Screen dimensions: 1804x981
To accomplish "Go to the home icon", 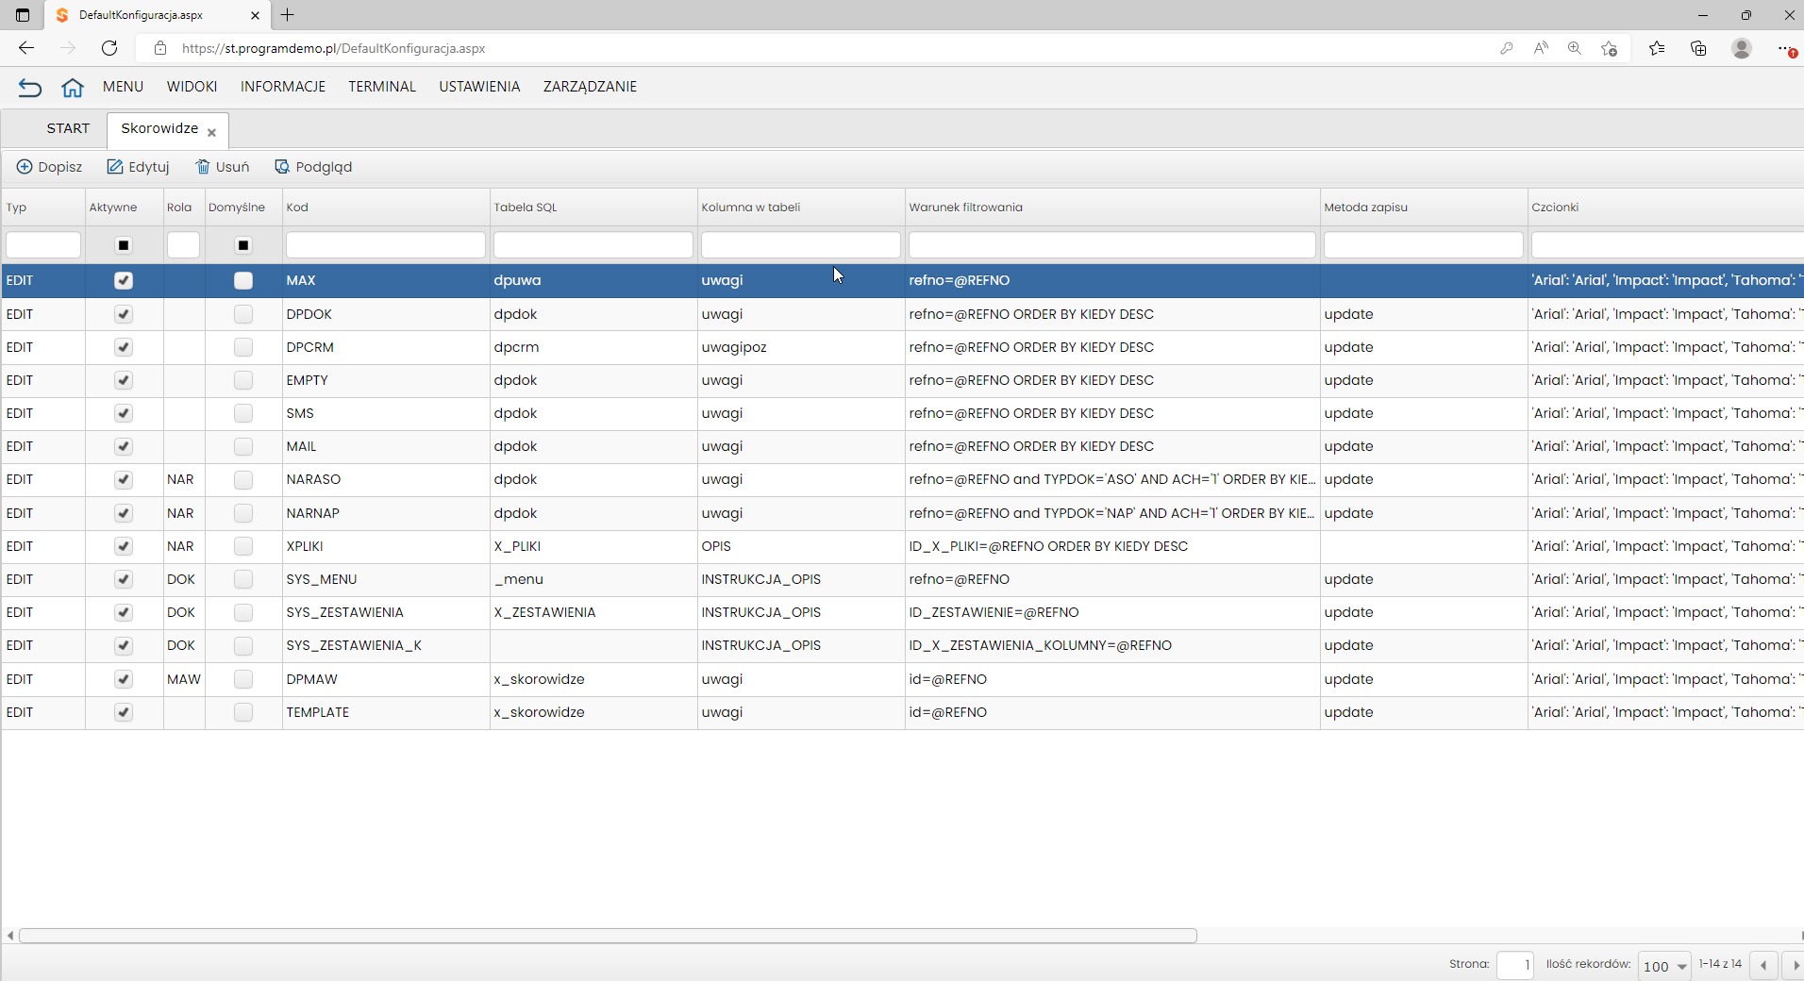I will pyautogui.click(x=73, y=88).
